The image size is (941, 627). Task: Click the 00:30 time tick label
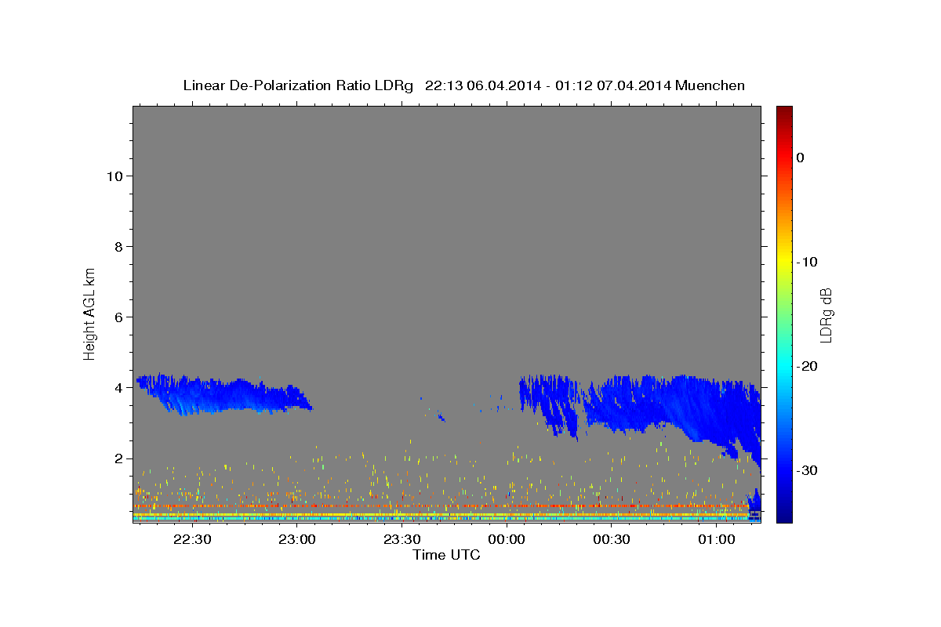612,539
